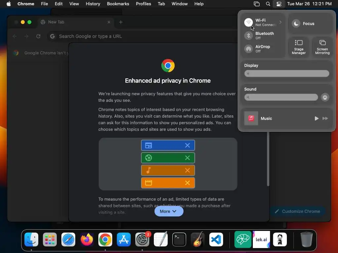338x253 pixels.
Task: Open TextEdit from the Dock
Action: coord(161,239)
